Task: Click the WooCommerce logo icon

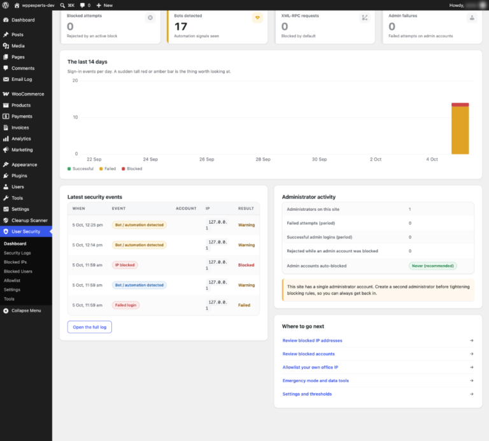Action: pos(6,94)
